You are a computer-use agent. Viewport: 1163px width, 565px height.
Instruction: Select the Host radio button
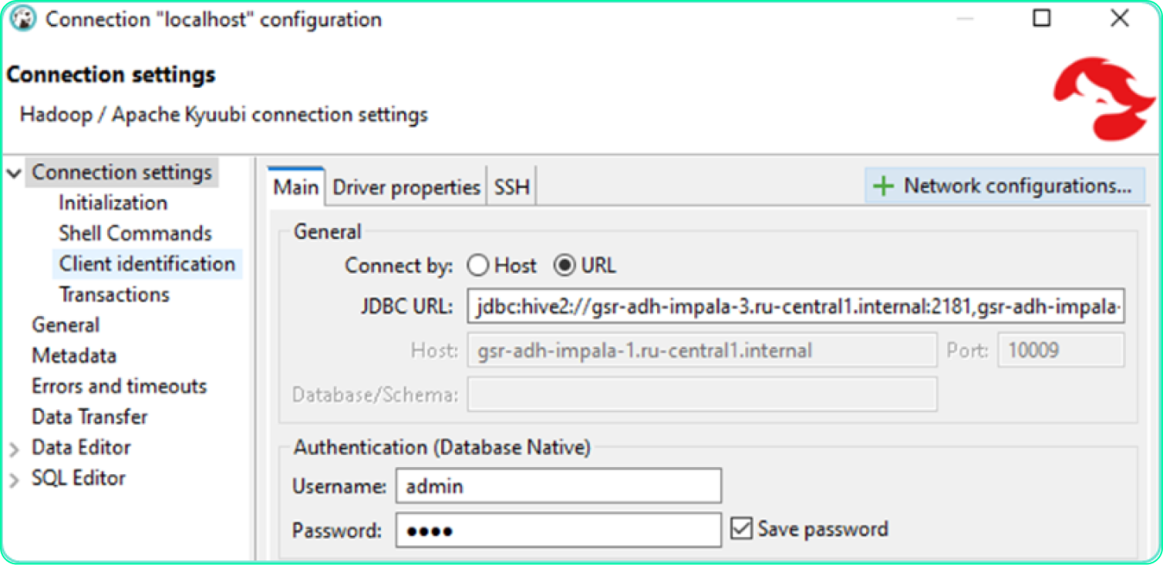tap(478, 267)
